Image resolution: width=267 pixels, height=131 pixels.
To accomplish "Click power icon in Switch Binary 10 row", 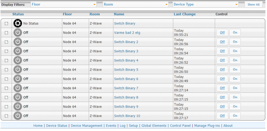I will click(x=18, y=116).
